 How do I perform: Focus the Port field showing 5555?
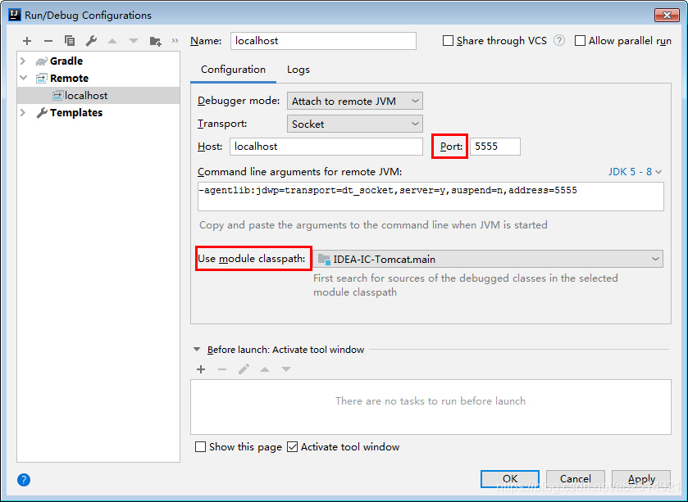click(x=495, y=147)
